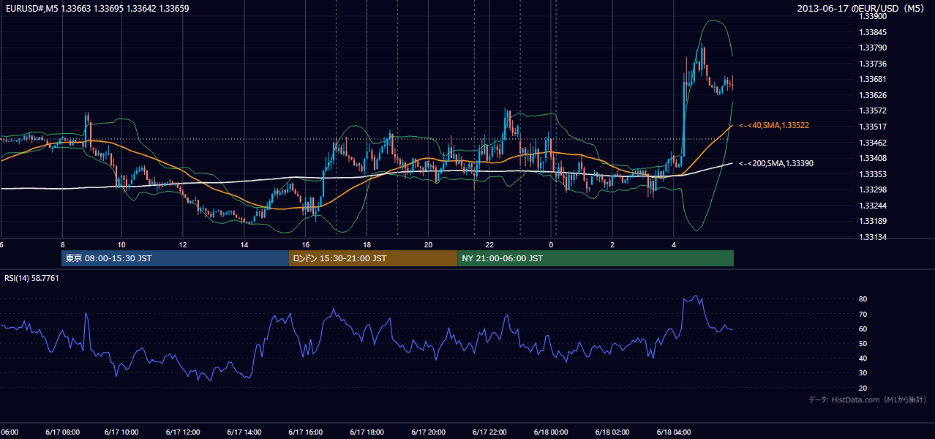This screenshot has height=439, width=935.
Task: Click price axis label 1.33462
Action: 871,143
